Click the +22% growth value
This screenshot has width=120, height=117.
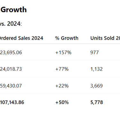[62, 86]
